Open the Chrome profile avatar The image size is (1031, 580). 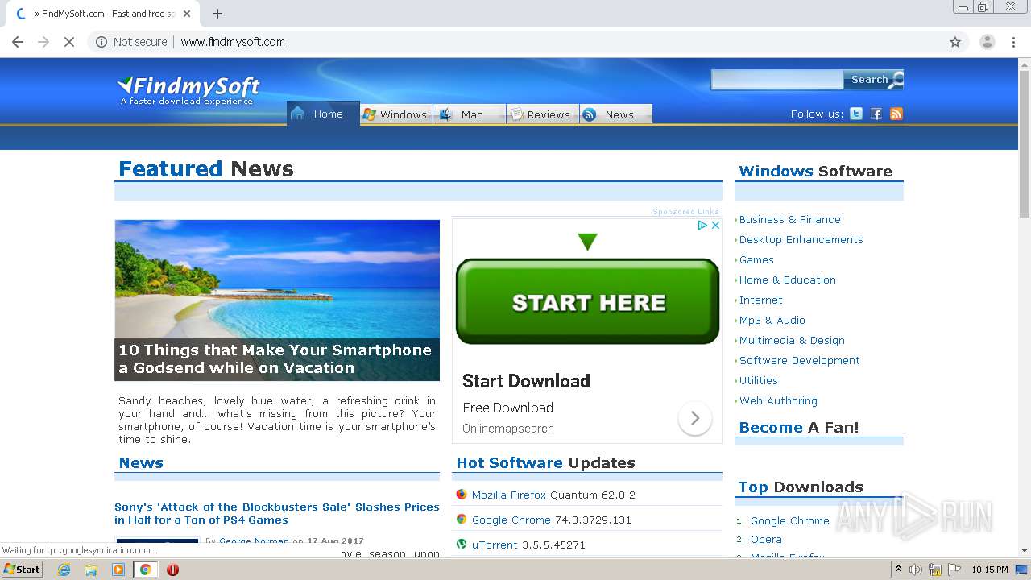tap(987, 42)
